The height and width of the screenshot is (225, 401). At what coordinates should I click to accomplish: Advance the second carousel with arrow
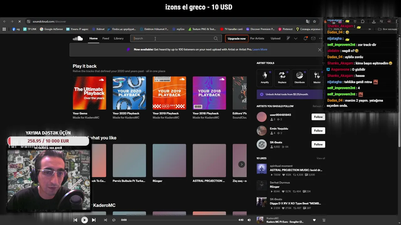coord(242,164)
